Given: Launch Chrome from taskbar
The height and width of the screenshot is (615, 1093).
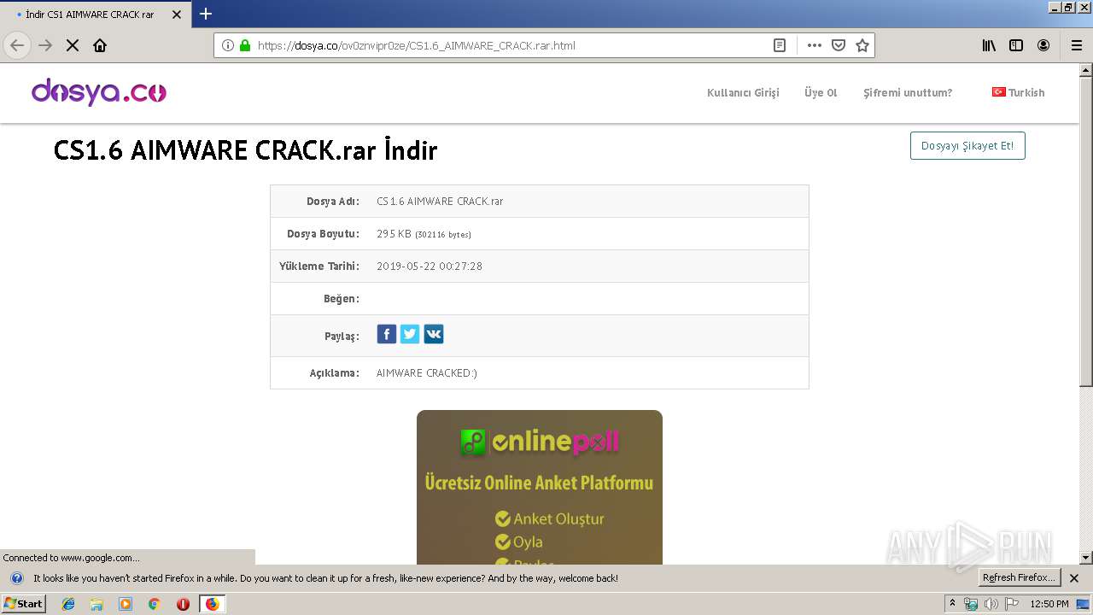Looking at the screenshot, I should point(154,604).
